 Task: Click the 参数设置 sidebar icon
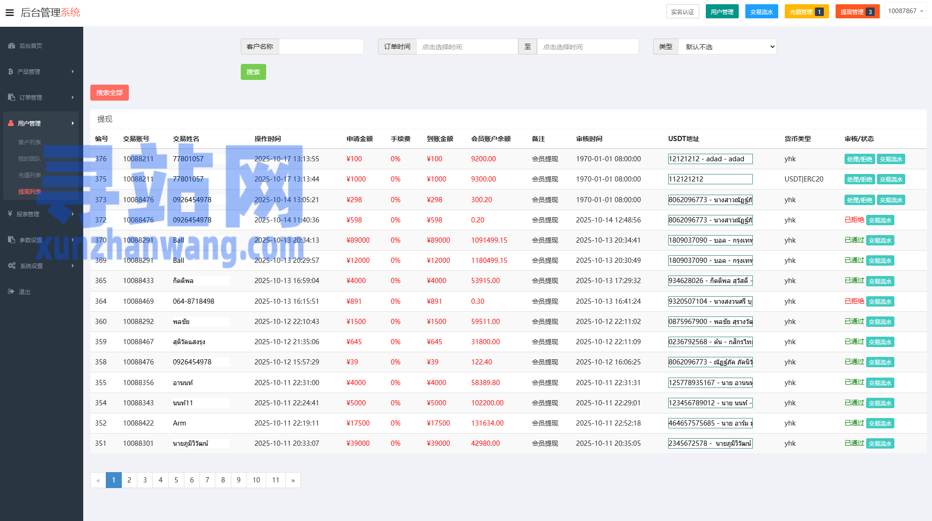pos(12,240)
